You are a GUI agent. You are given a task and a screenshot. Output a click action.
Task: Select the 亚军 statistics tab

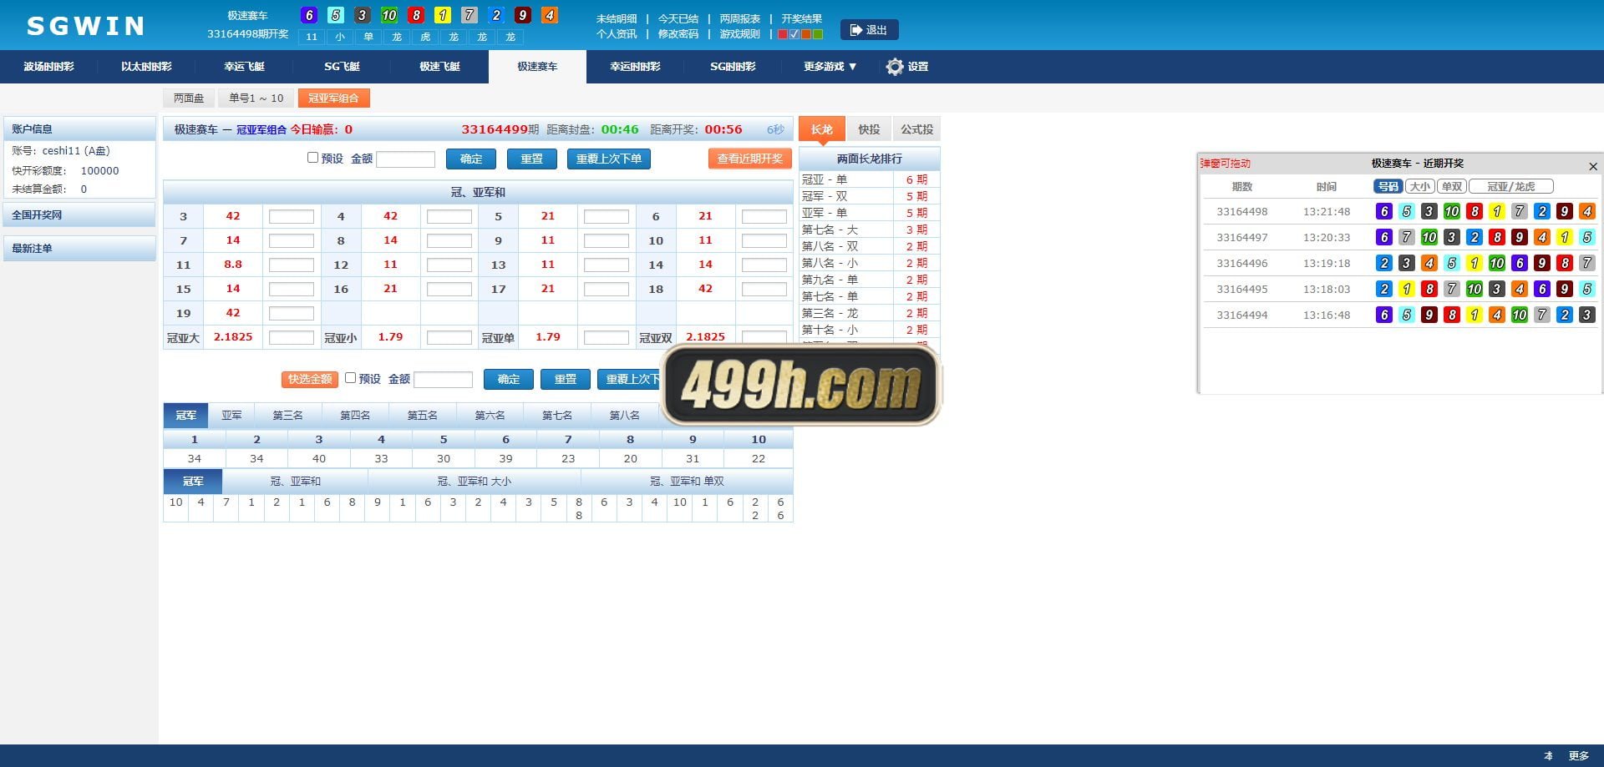click(231, 415)
